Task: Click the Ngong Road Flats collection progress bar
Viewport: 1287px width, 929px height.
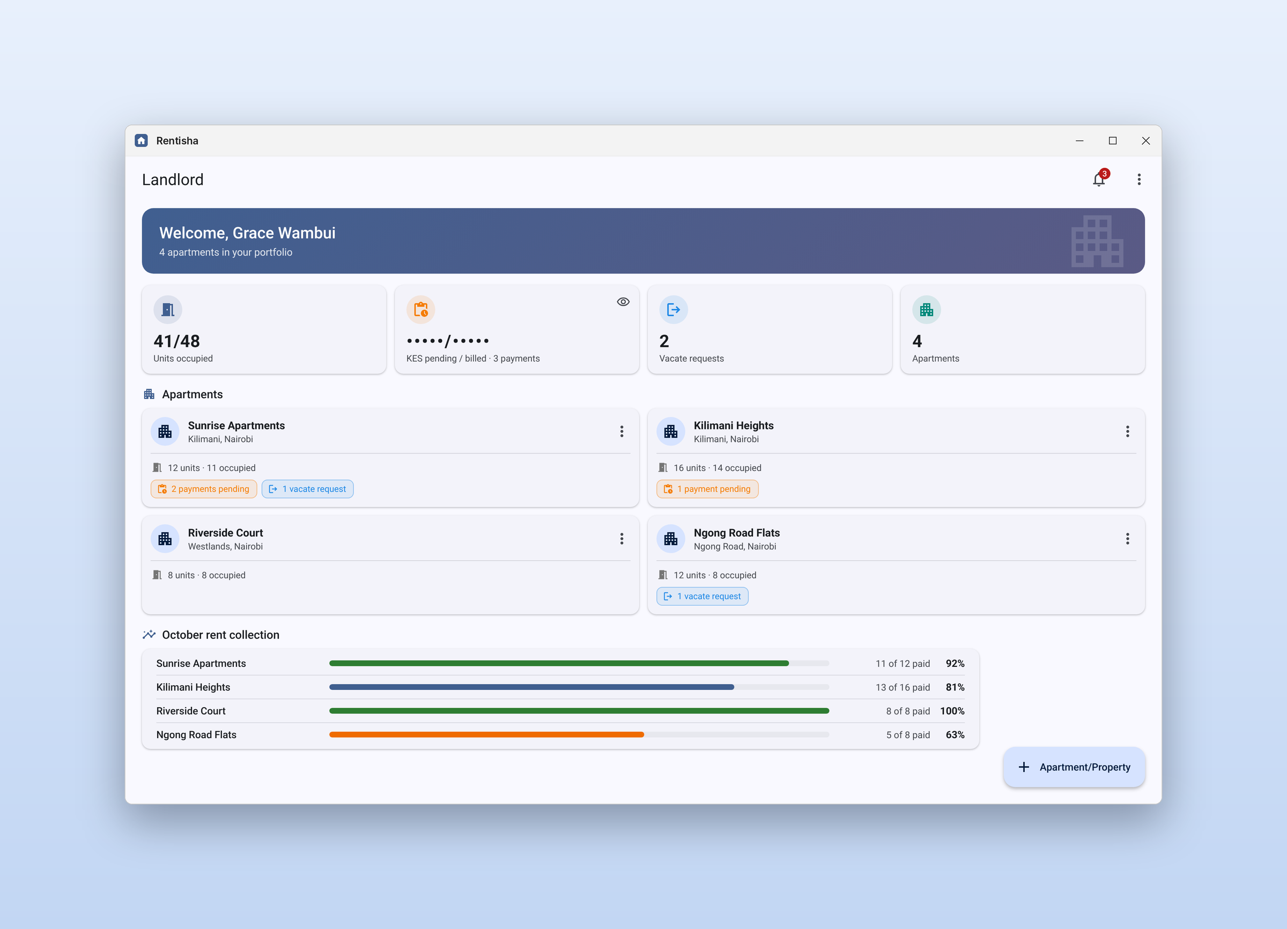Action: [x=579, y=734]
